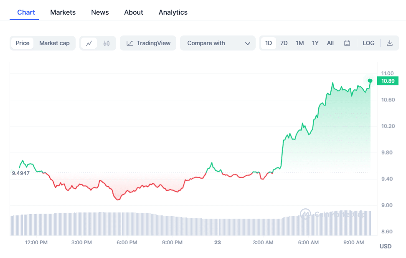This screenshot has width=406, height=258.
Task: Toggle the Price view
Action: pos(23,43)
